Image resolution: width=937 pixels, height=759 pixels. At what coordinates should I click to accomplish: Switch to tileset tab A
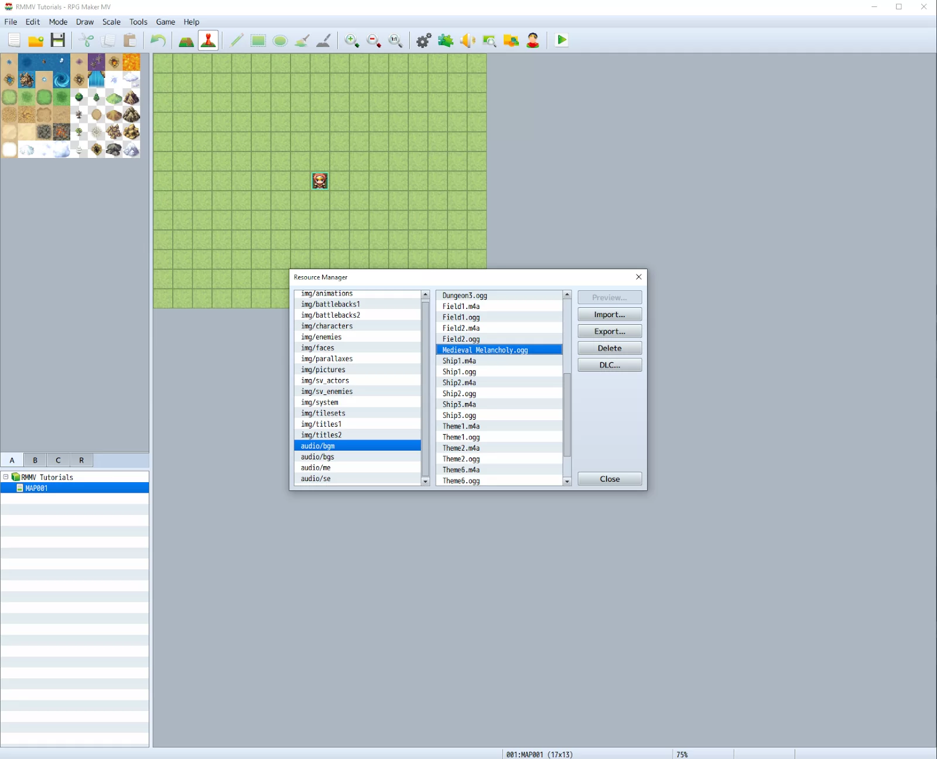pyautogui.click(x=12, y=460)
